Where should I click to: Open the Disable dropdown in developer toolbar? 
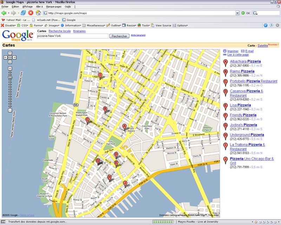coord(8,25)
